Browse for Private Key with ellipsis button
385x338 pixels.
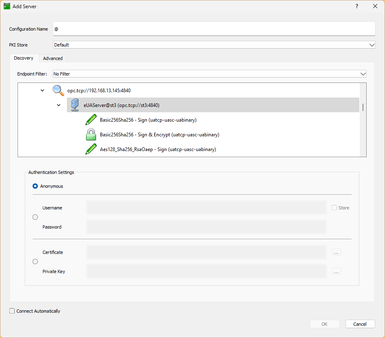[x=336, y=271]
